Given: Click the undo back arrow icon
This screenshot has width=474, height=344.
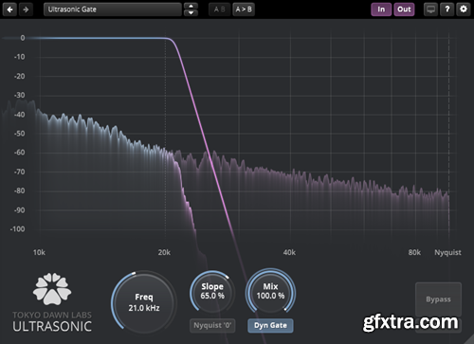Looking at the screenshot, I should pyautogui.click(x=9, y=9).
